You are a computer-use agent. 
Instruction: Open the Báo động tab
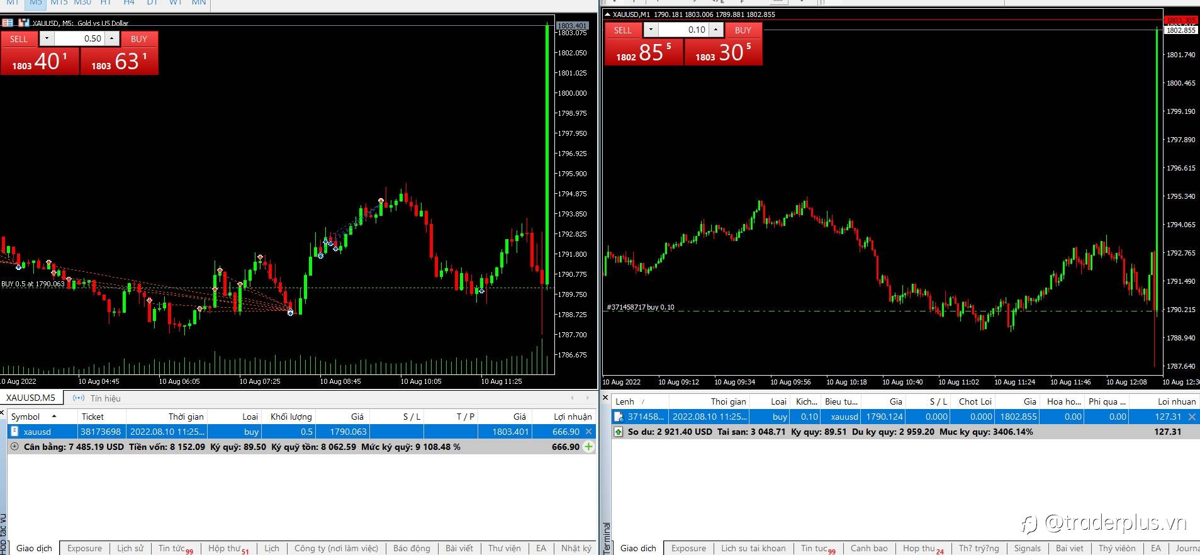point(412,548)
